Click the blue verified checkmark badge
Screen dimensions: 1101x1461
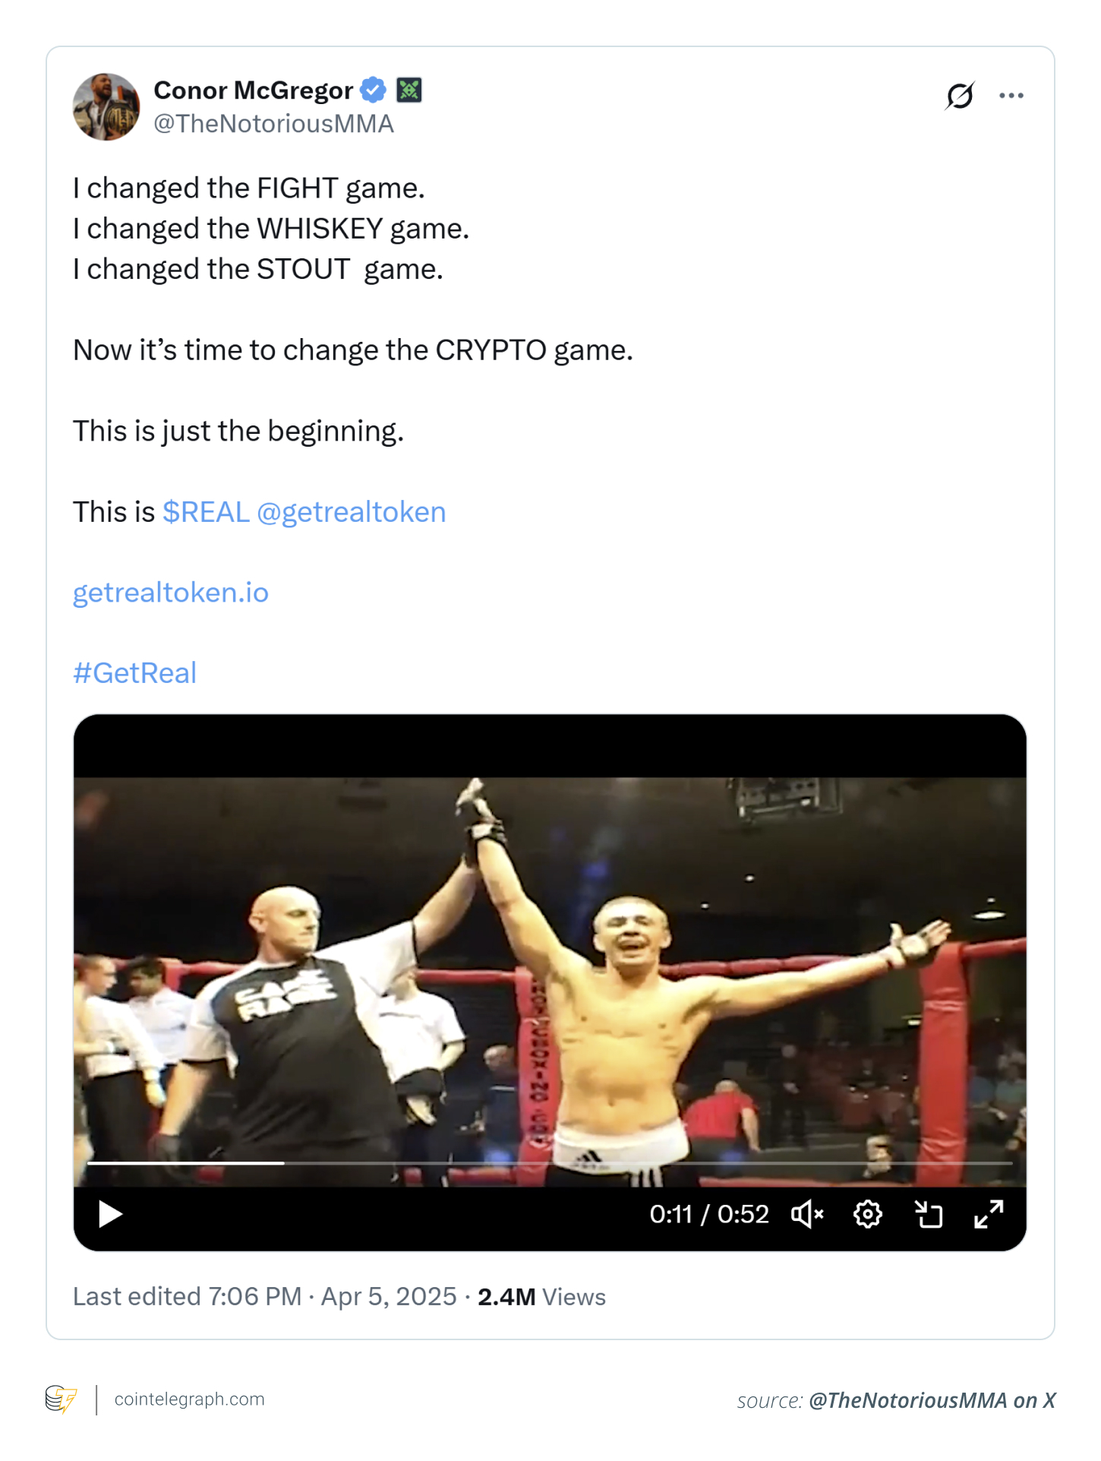click(373, 90)
